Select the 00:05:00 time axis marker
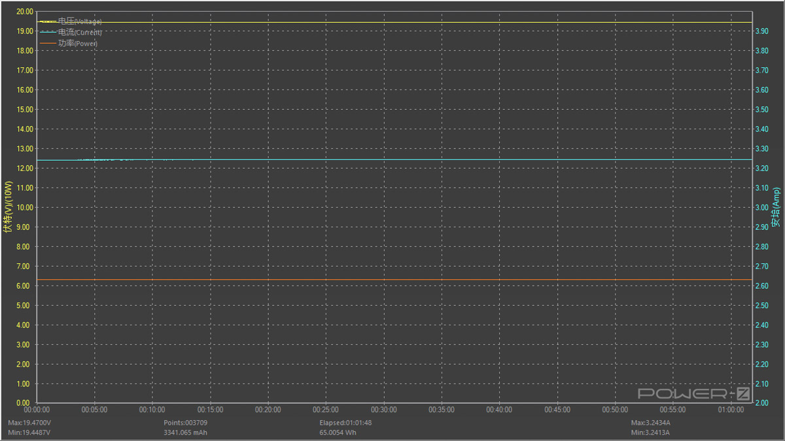 [94, 410]
